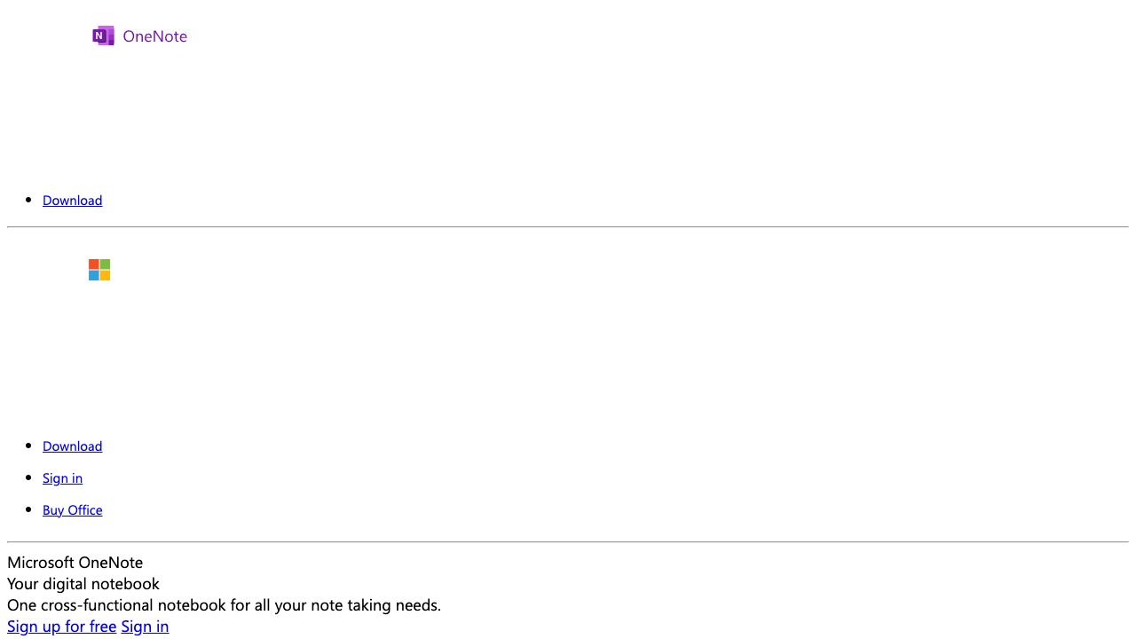Click the purple OneNote logo icon

click(103, 35)
